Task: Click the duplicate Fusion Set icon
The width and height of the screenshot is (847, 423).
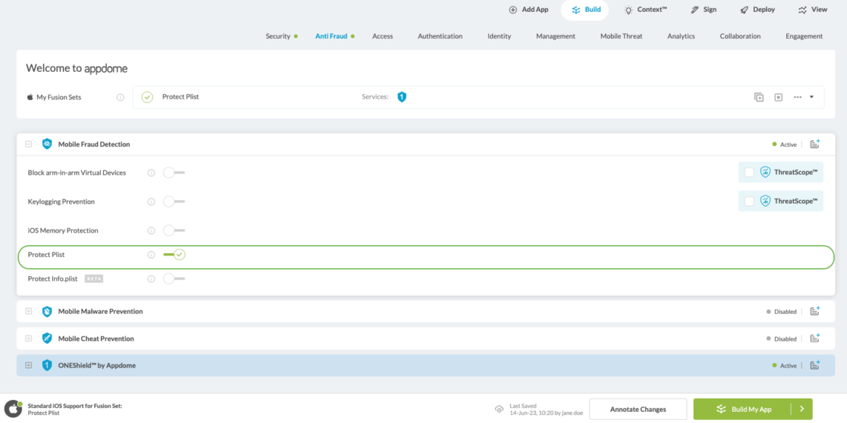Action: pos(759,97)
